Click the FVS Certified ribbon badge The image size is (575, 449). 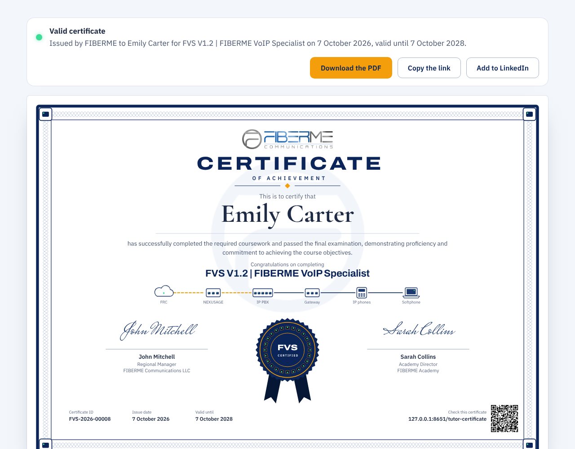click(x=287, y=360)
